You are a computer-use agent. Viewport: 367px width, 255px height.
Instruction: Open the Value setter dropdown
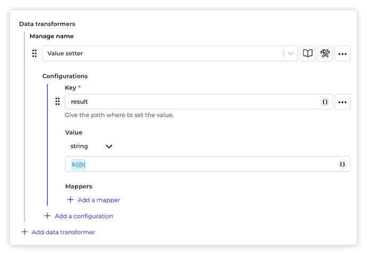coord(170,53)
